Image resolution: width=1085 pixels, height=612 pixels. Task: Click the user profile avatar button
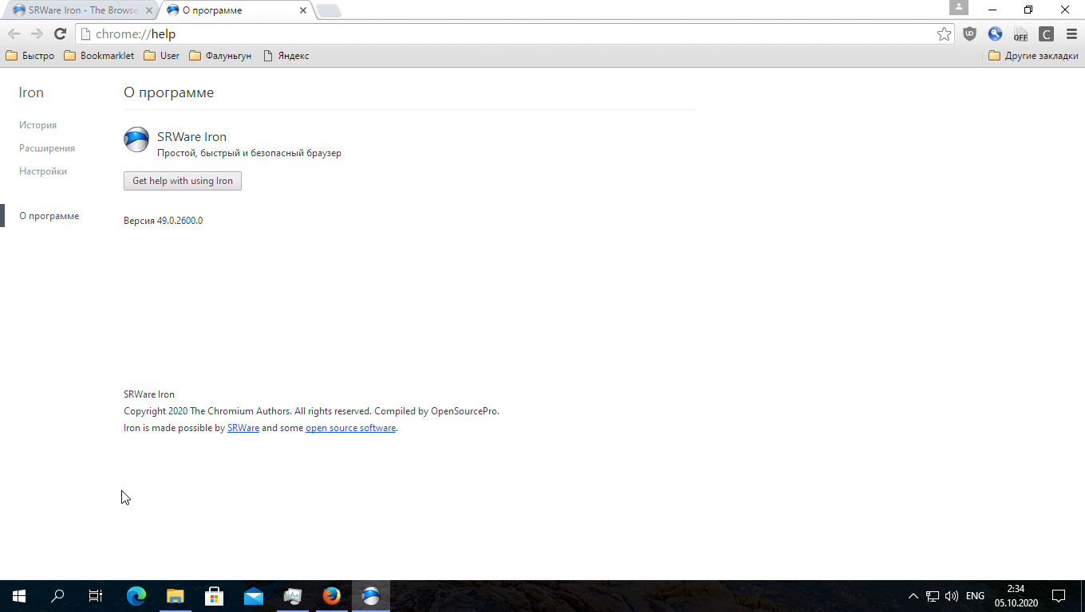[958, 8]
